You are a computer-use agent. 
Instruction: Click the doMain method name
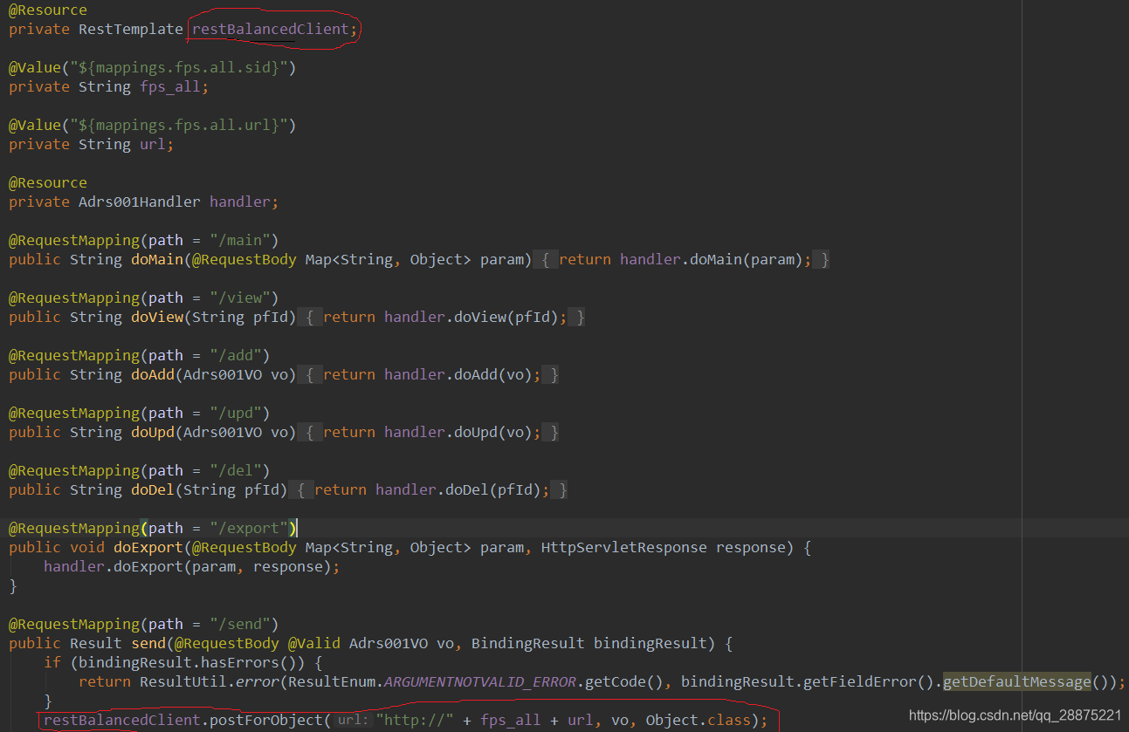157,259
